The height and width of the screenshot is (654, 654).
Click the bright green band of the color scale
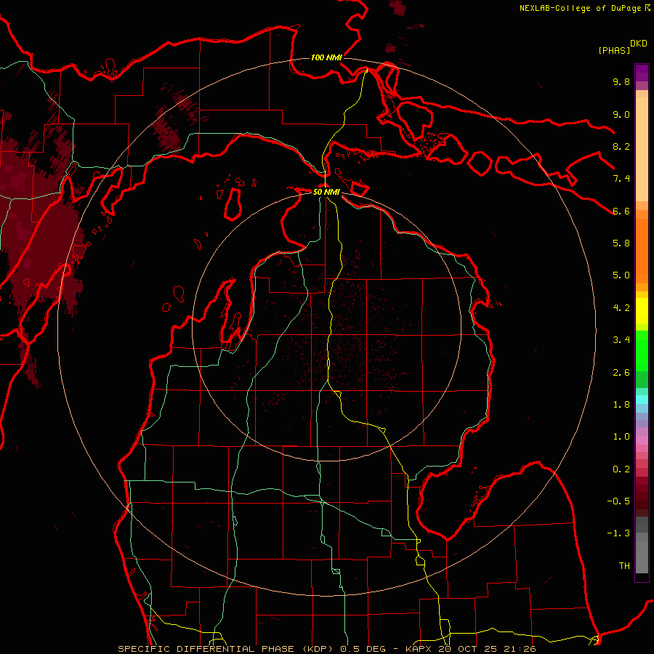(642, 351)
